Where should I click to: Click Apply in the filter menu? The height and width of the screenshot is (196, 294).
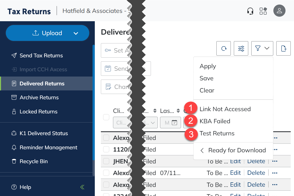click(x=208, y=66)
